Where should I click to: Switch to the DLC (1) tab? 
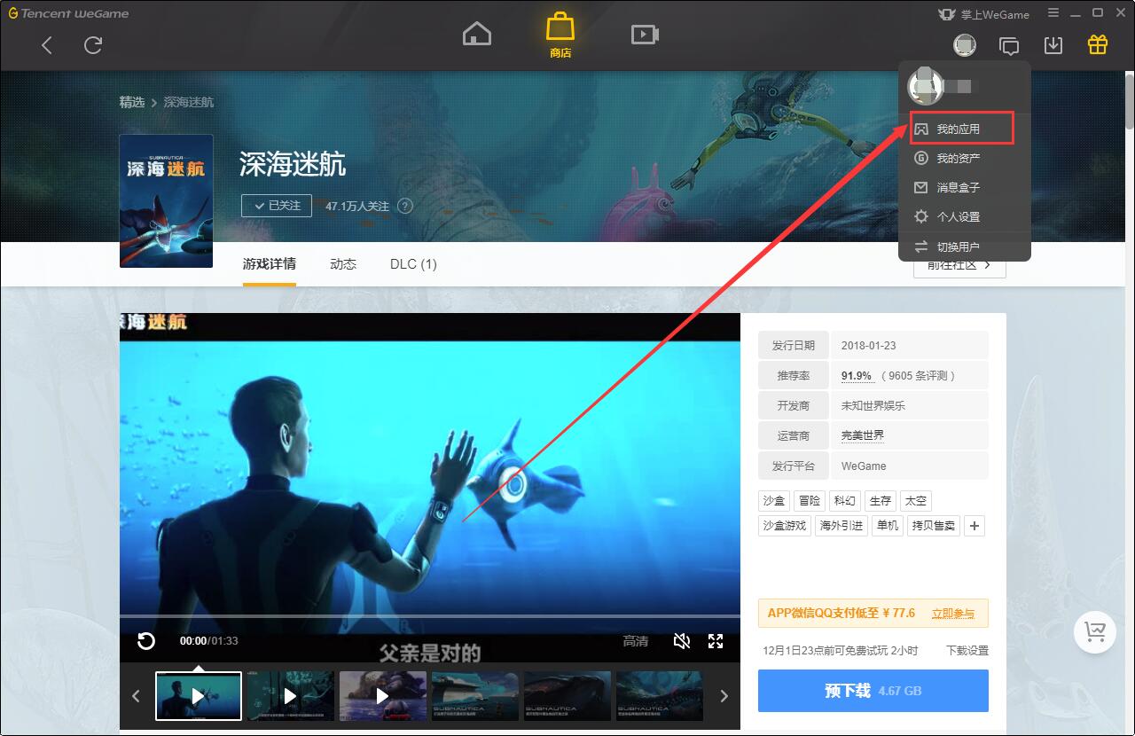413,264
